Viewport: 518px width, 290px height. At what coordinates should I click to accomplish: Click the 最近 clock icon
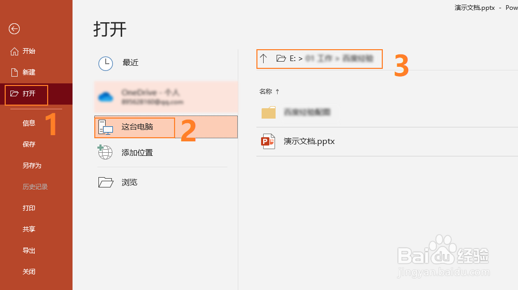pyautogui.click(x=106, y=63)
